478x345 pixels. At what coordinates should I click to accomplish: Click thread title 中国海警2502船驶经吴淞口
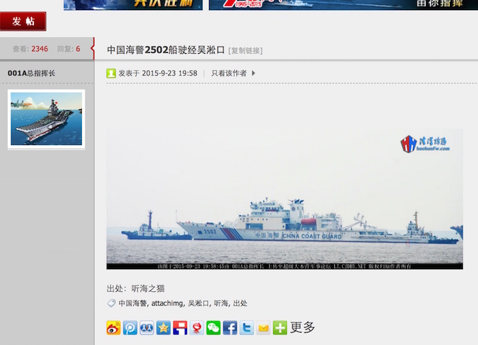click(166, 50)
